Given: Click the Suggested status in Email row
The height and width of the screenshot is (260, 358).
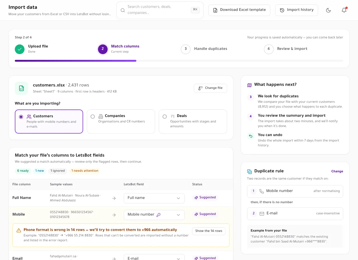Looking at the screenshot, I should click(205, 258).
